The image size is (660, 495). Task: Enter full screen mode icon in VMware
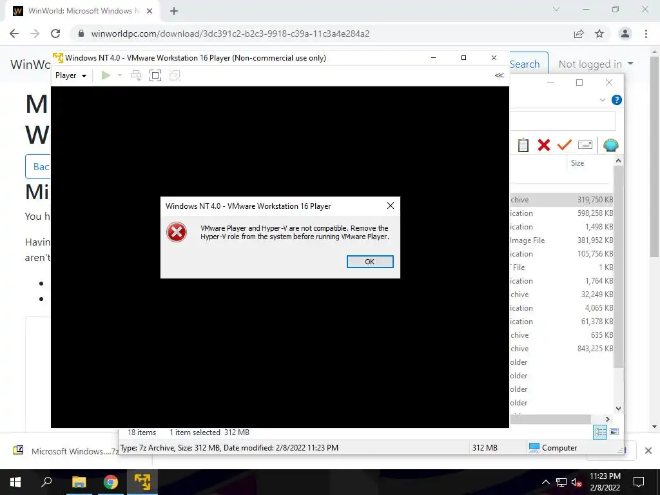pos(155,75)
